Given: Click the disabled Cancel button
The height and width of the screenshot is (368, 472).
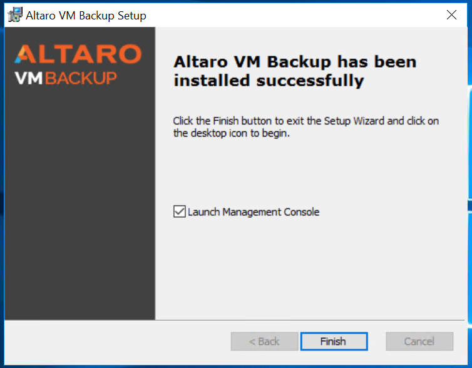Looking at the screenshot, I should pos(419,341).
